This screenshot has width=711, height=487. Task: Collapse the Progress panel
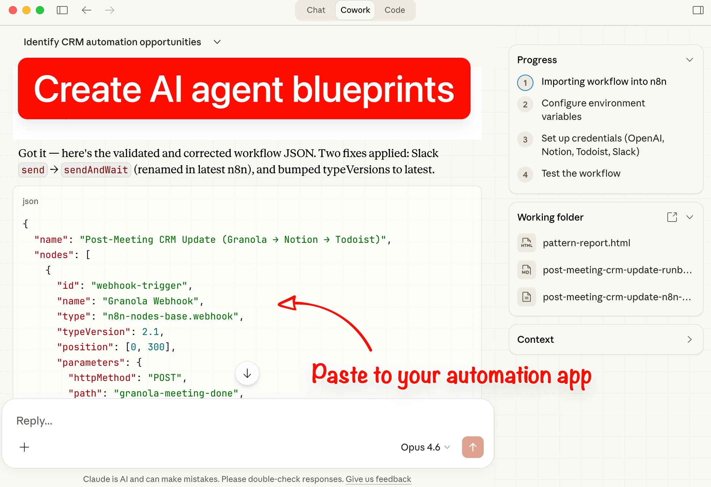pos(689,60)
